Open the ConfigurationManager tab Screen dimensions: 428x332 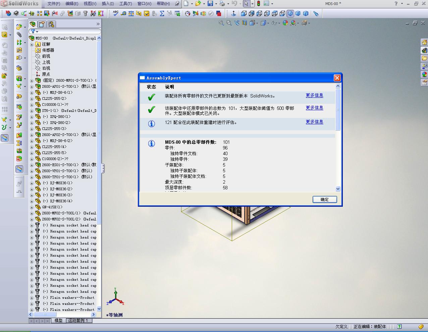51,24
